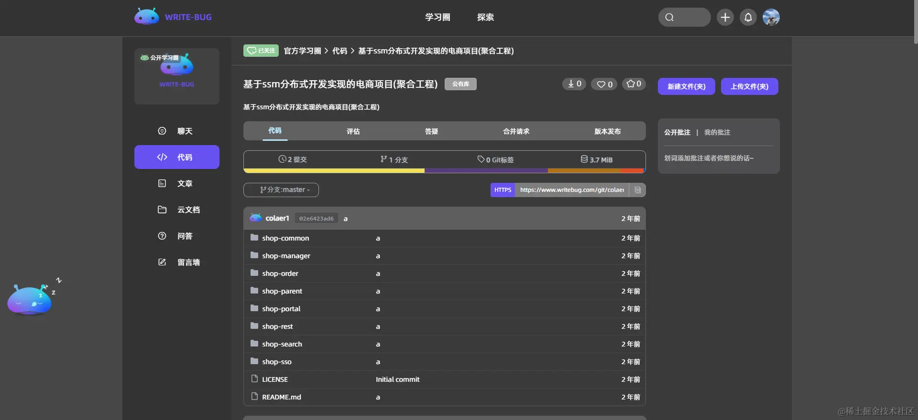Click the yellow language bar segment
918x420 pixels.
[334, 170]
